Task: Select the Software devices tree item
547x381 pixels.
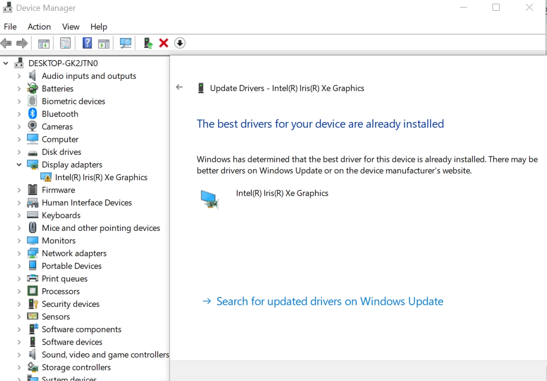Action: [x=72, y=342]
